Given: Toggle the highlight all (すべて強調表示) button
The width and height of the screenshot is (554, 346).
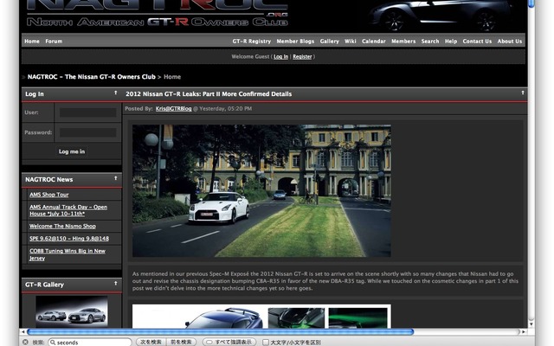Looking at the screenshot, I should coord(229,343).
